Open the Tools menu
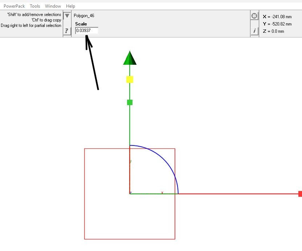The height and width of the screenshot is (251, 302). [x=35, y=6]
